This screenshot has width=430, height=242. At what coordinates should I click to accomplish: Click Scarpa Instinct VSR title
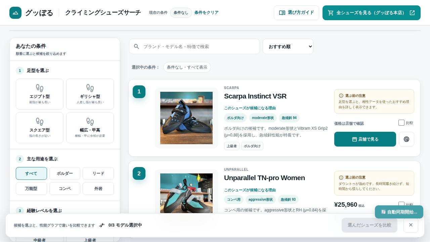click(255, 96)
